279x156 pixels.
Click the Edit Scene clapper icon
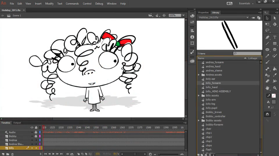(x=150, y=15)
